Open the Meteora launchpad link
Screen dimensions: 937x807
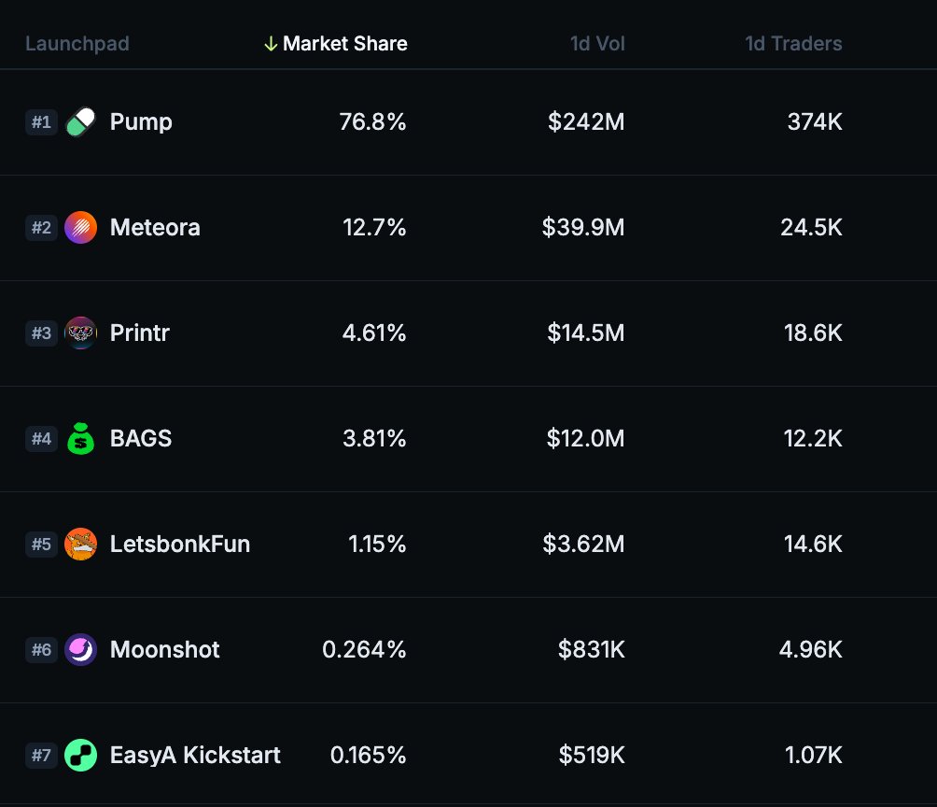pyautogui.click(x=155, y=228)
